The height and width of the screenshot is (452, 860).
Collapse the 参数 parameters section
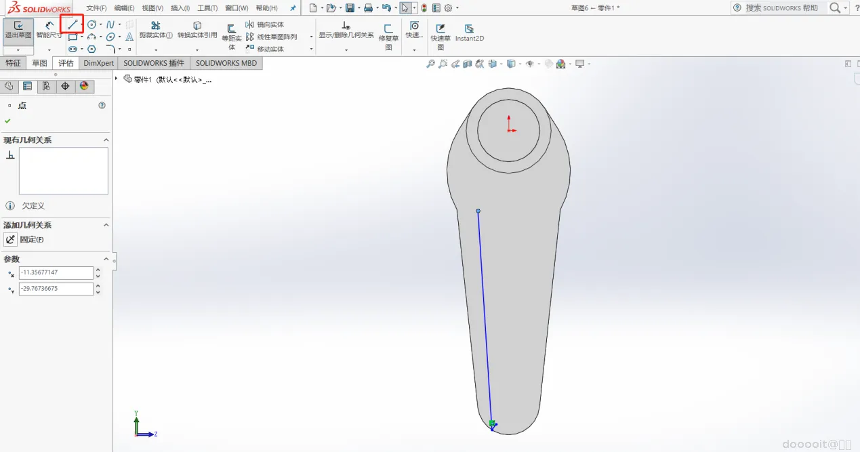point(106,260)
